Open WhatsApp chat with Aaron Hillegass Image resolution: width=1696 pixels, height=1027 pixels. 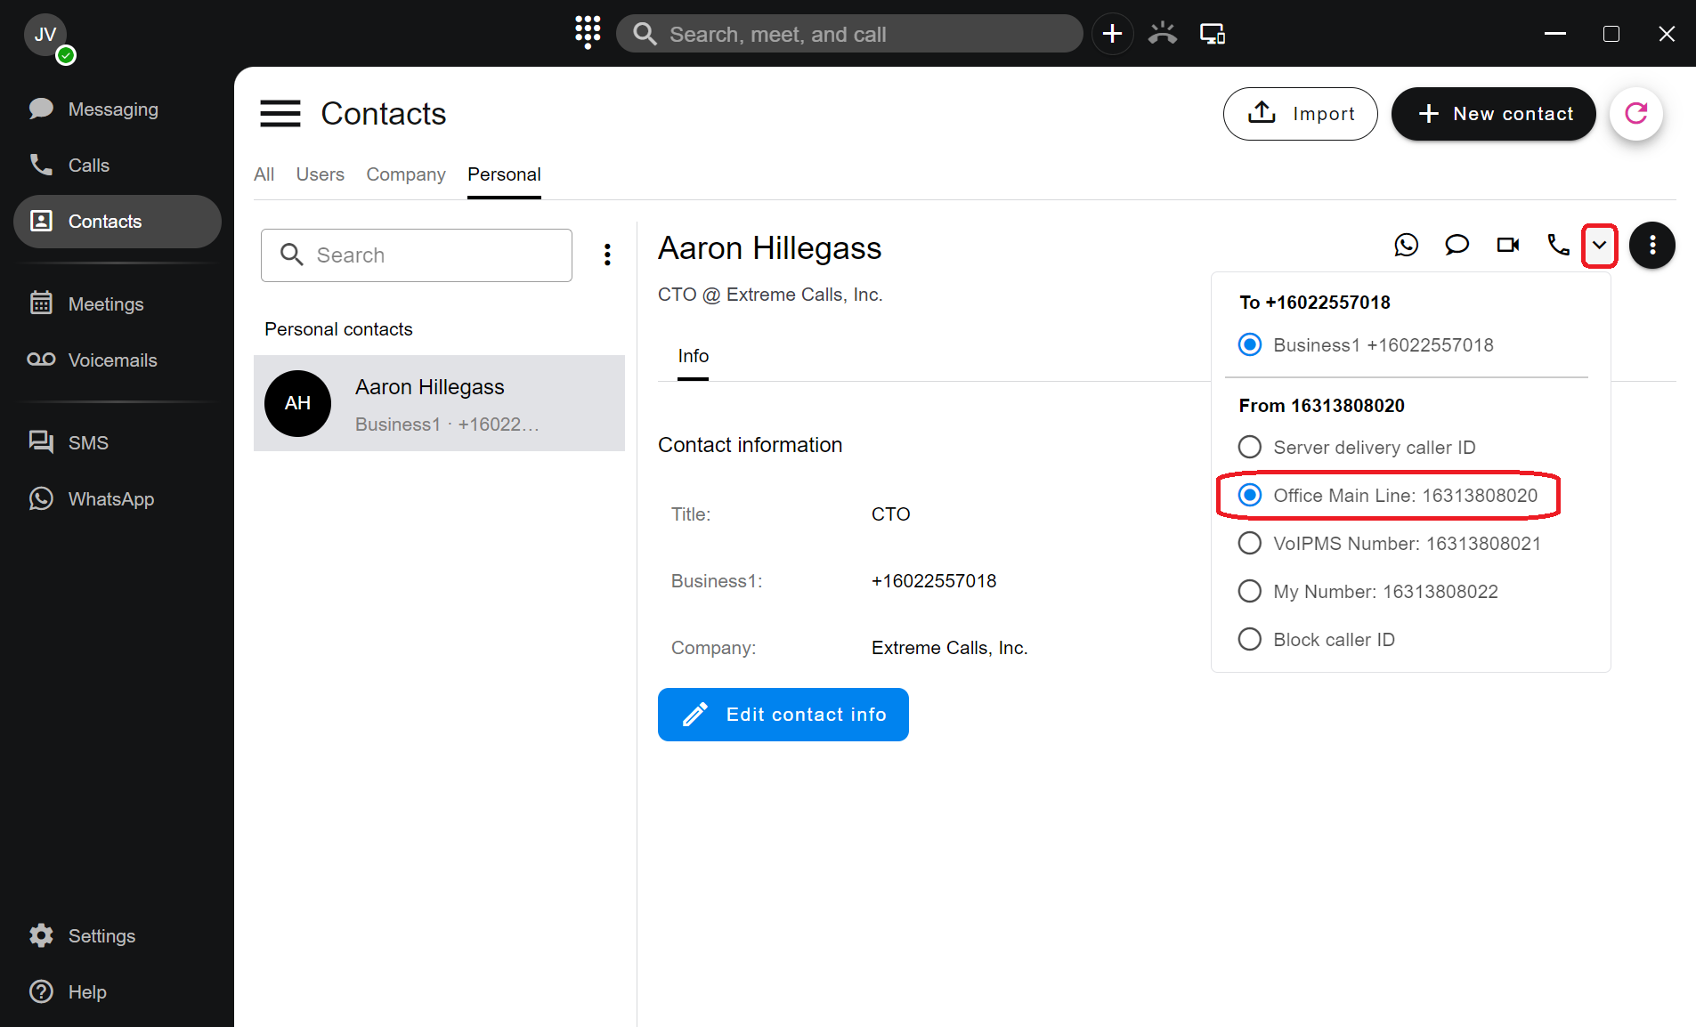tap(1406, 245)
